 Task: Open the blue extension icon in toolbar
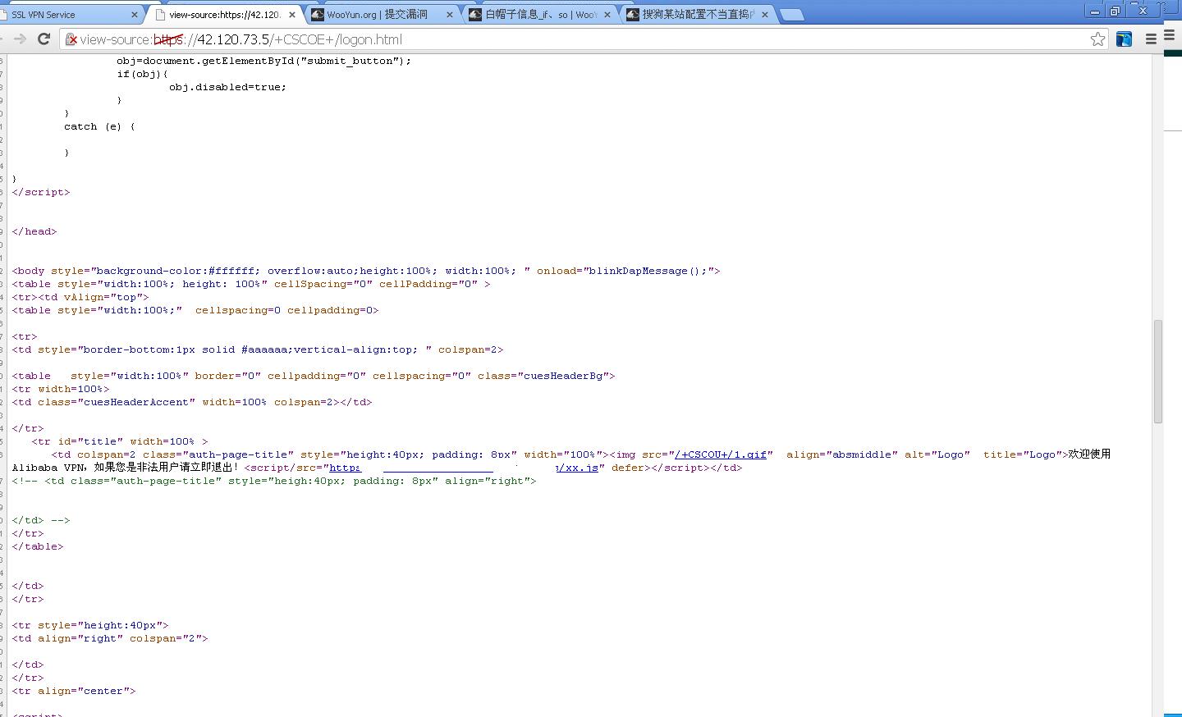point(1125,39)
